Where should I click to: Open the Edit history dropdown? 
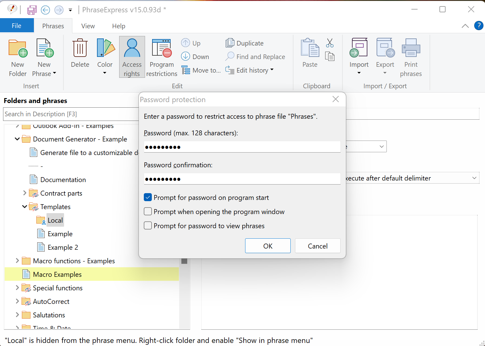point(272,70)
